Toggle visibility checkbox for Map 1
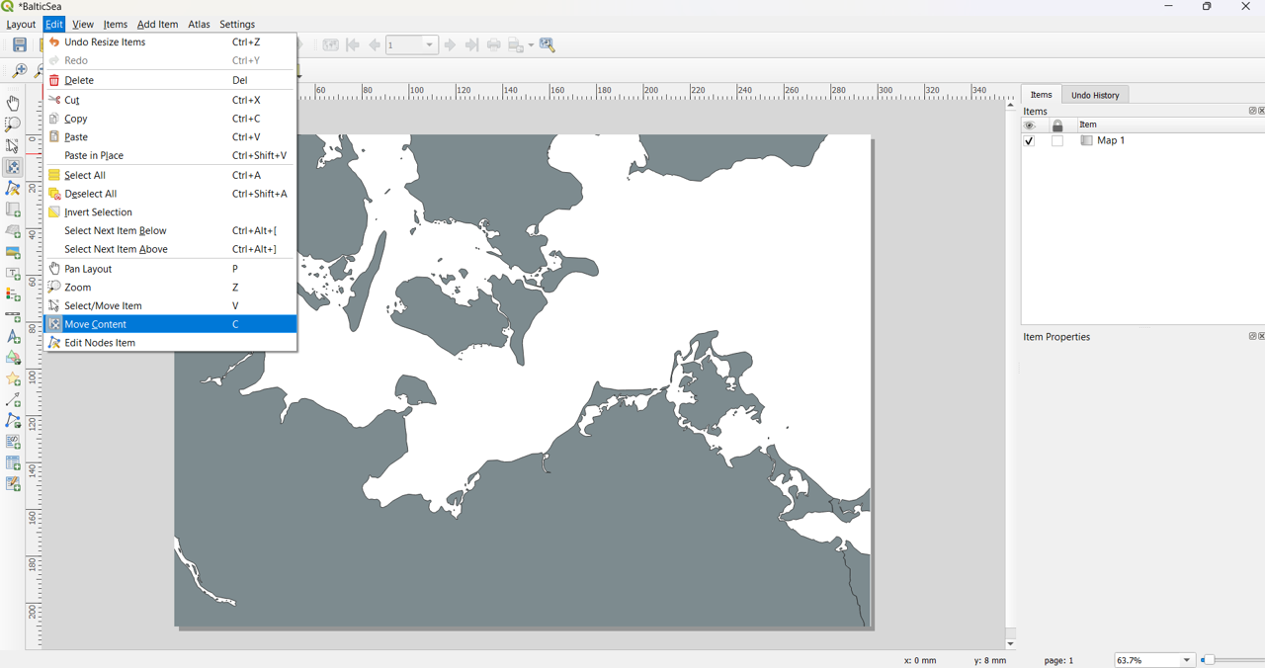Screen dimensions: 1265x668 [1030, 141]
